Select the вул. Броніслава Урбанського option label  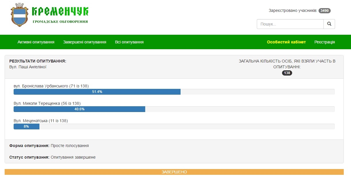(x=51, y=86)
